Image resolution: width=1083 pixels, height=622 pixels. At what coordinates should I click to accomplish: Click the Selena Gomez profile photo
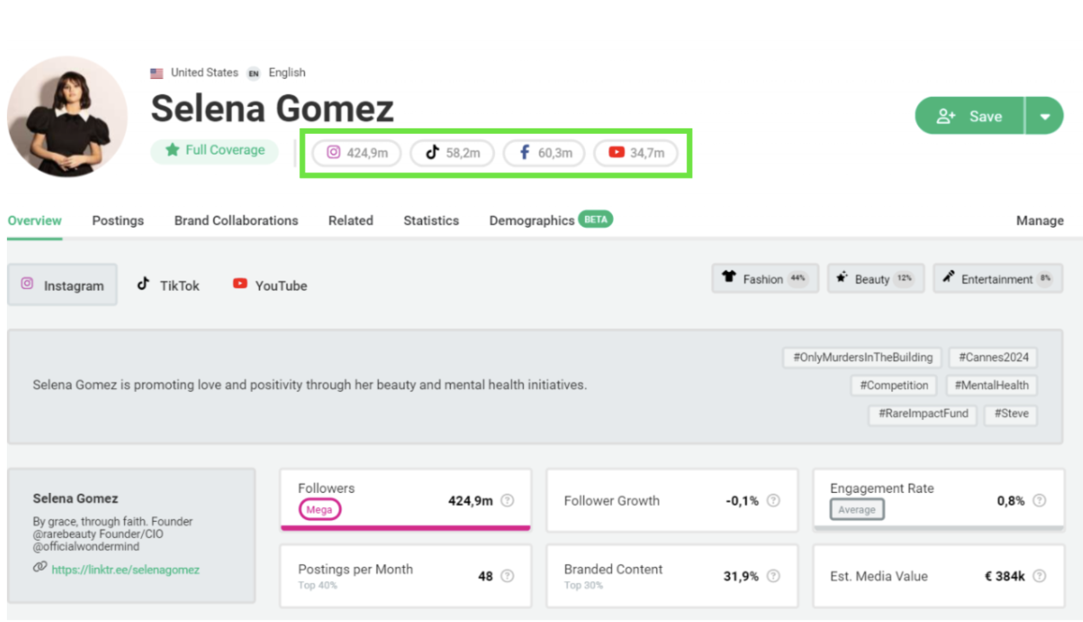point(67,117)
